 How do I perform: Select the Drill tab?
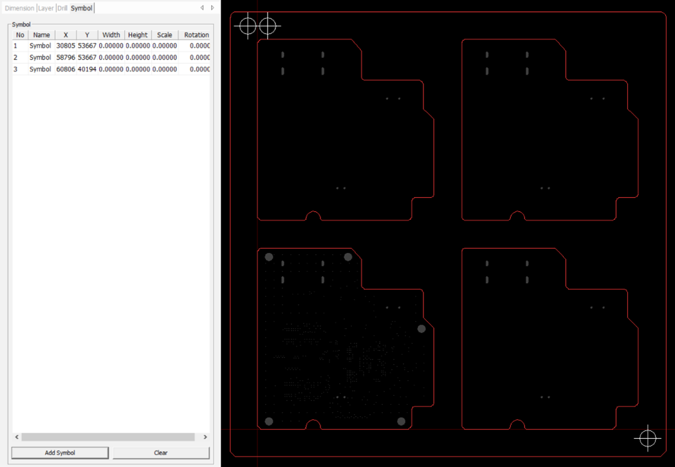(x=62, y=8)
